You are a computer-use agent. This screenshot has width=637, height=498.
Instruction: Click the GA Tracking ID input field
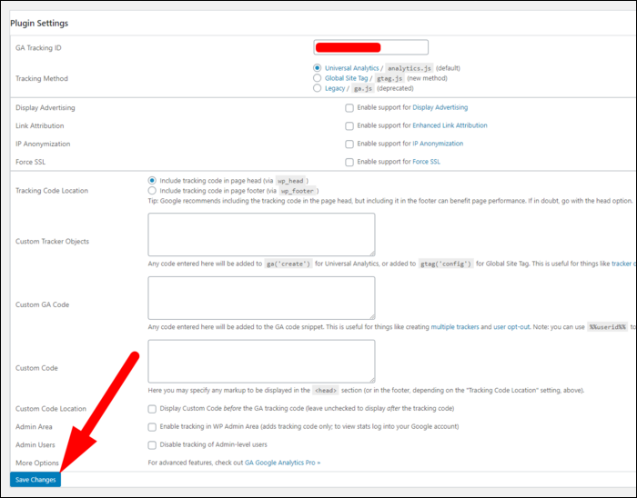370,47
